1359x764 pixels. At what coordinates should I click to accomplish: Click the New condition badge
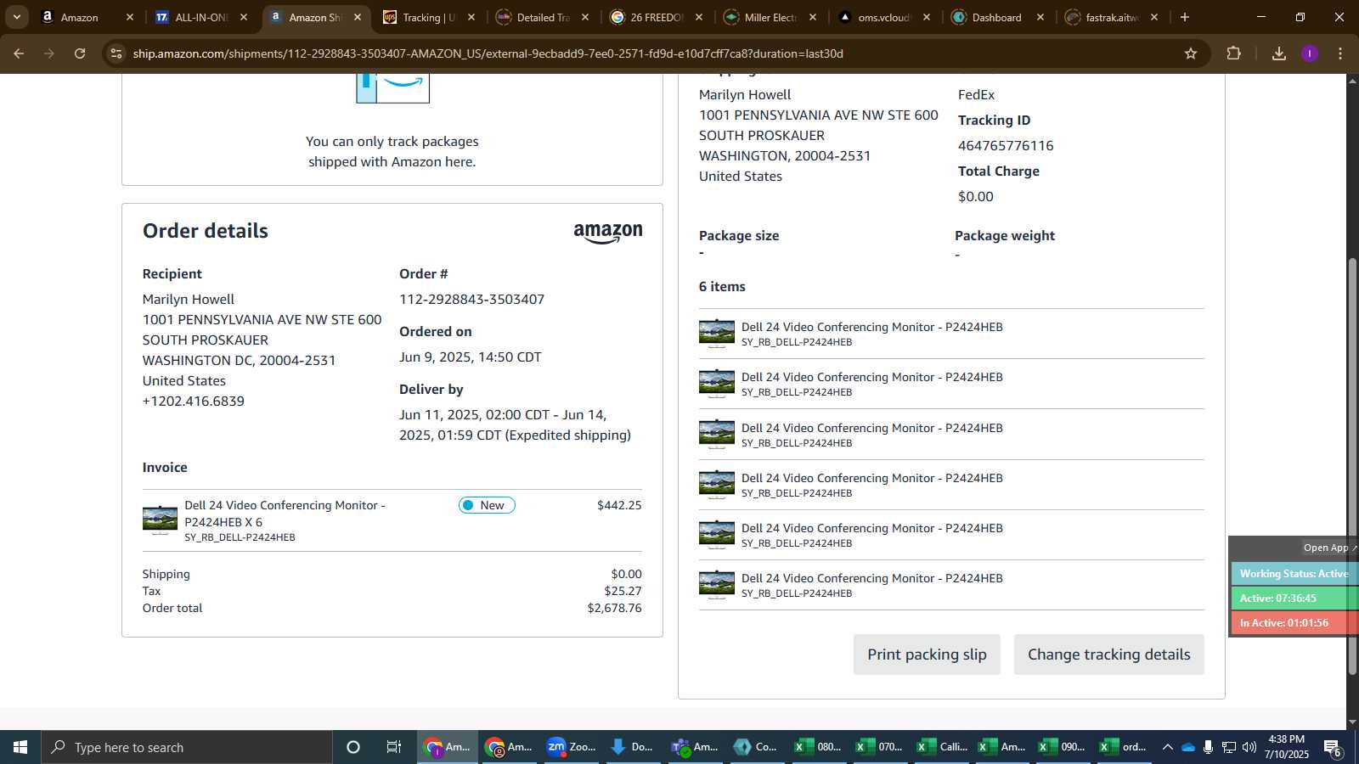pyautogui.click(x=487, y=505)
